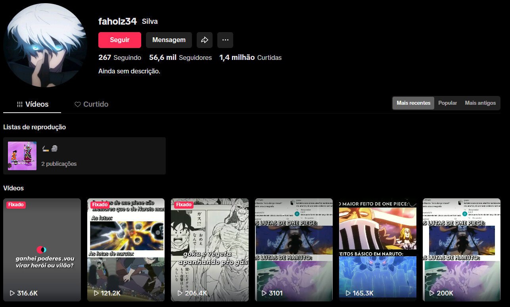Click the play icon on 121.2K video

tap(96, 293)
